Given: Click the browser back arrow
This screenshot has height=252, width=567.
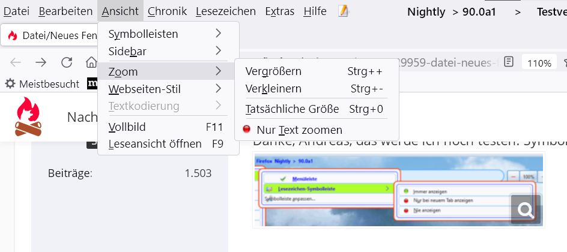Looking at the screenshot, I should pos(16,62).
